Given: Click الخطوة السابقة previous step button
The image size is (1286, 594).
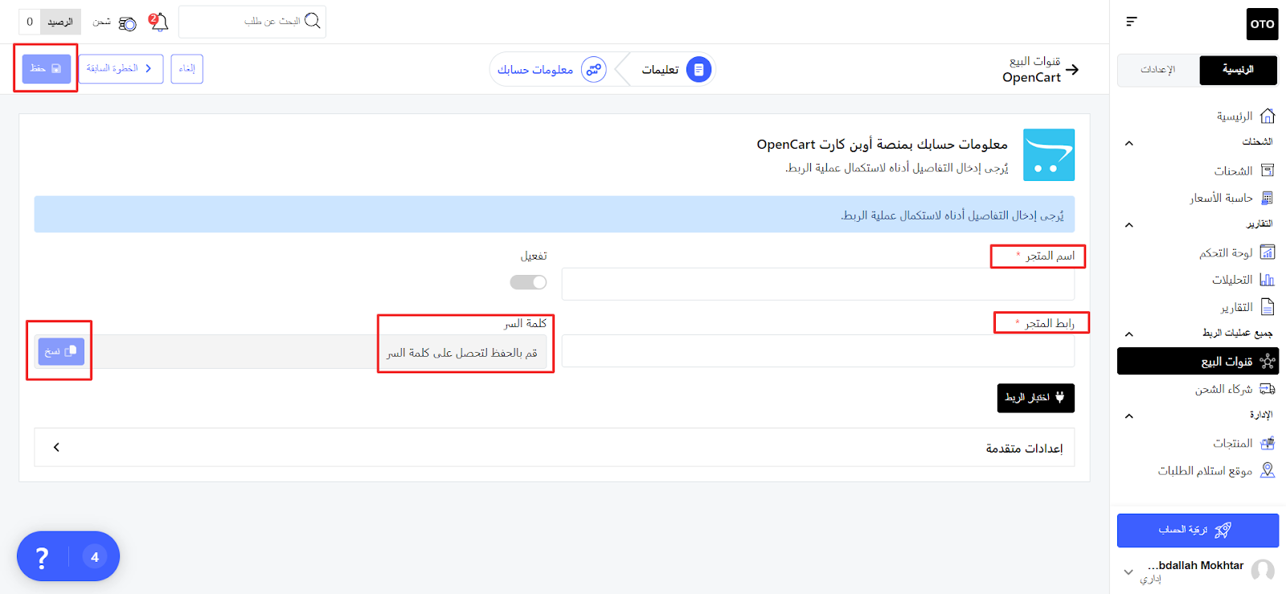Looking at the screenshot, I should click(x=121, y=68).
